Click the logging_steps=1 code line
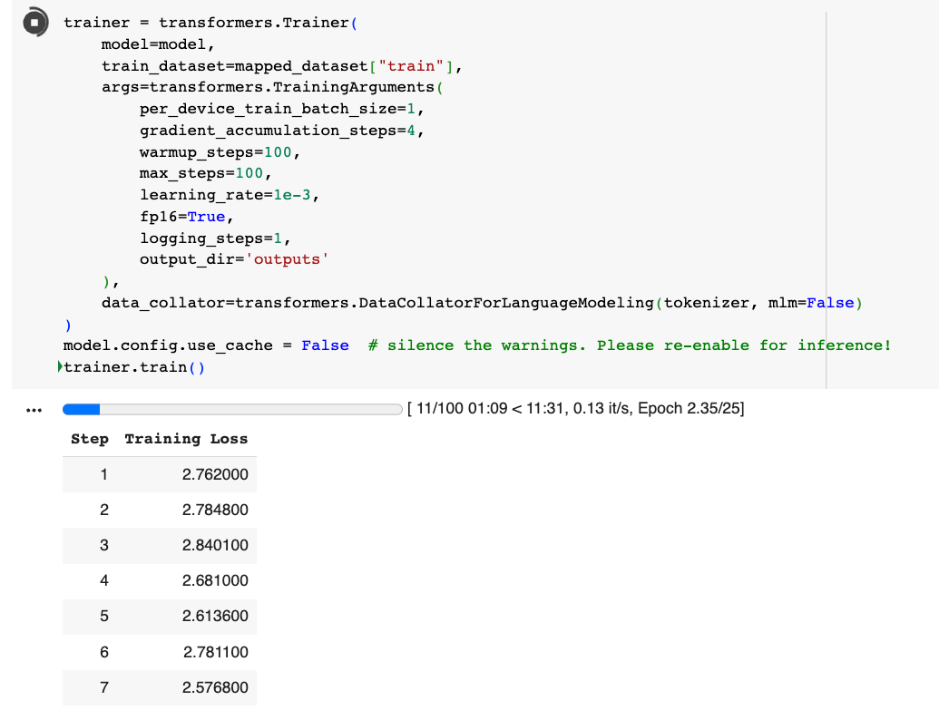The height and width of the screenshot is (710, 939). pyautogui.click(x=215, y=238)
